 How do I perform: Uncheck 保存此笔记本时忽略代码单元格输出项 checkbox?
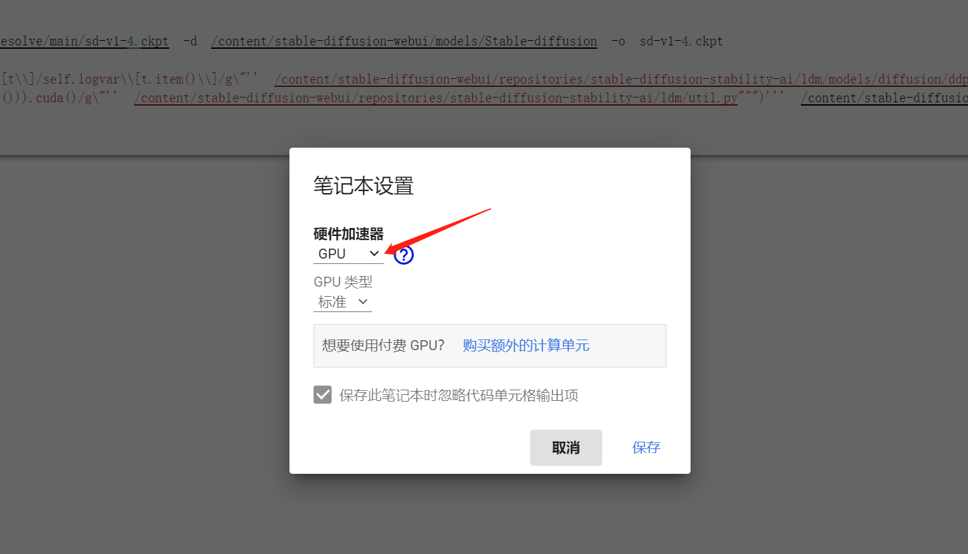(323, 395)
